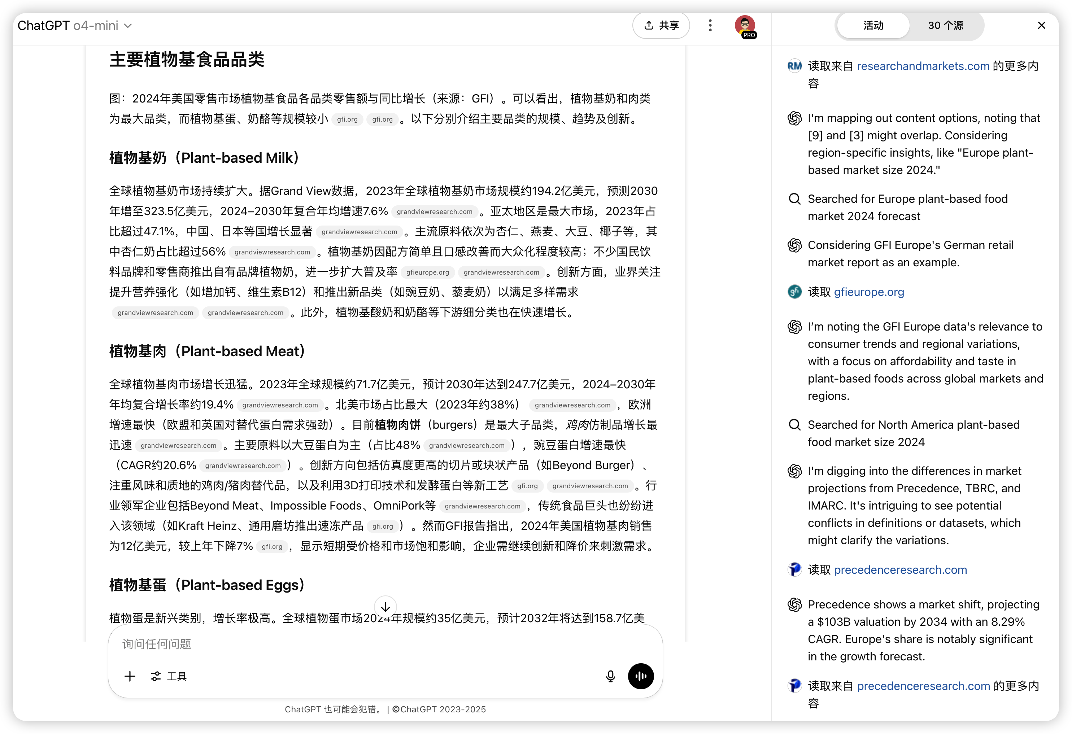The image size is (1072, 734).
Task: Open grandviewresearch.com citation after 增长显著
Action: point(359,232)
